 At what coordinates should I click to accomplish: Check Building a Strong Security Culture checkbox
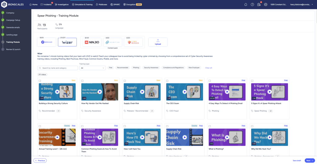40,81
